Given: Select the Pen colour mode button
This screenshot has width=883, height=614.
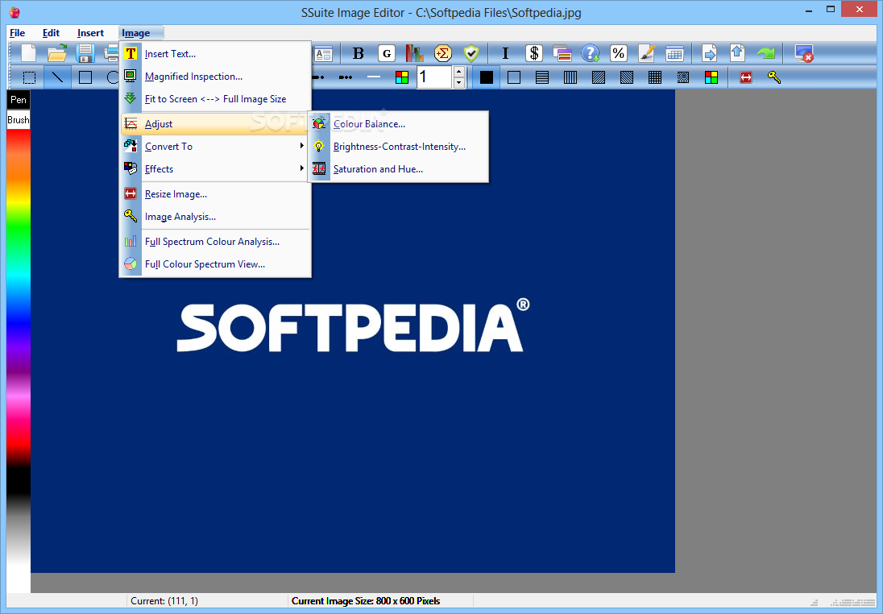Looking at the screenshot, I should (18, 100).
